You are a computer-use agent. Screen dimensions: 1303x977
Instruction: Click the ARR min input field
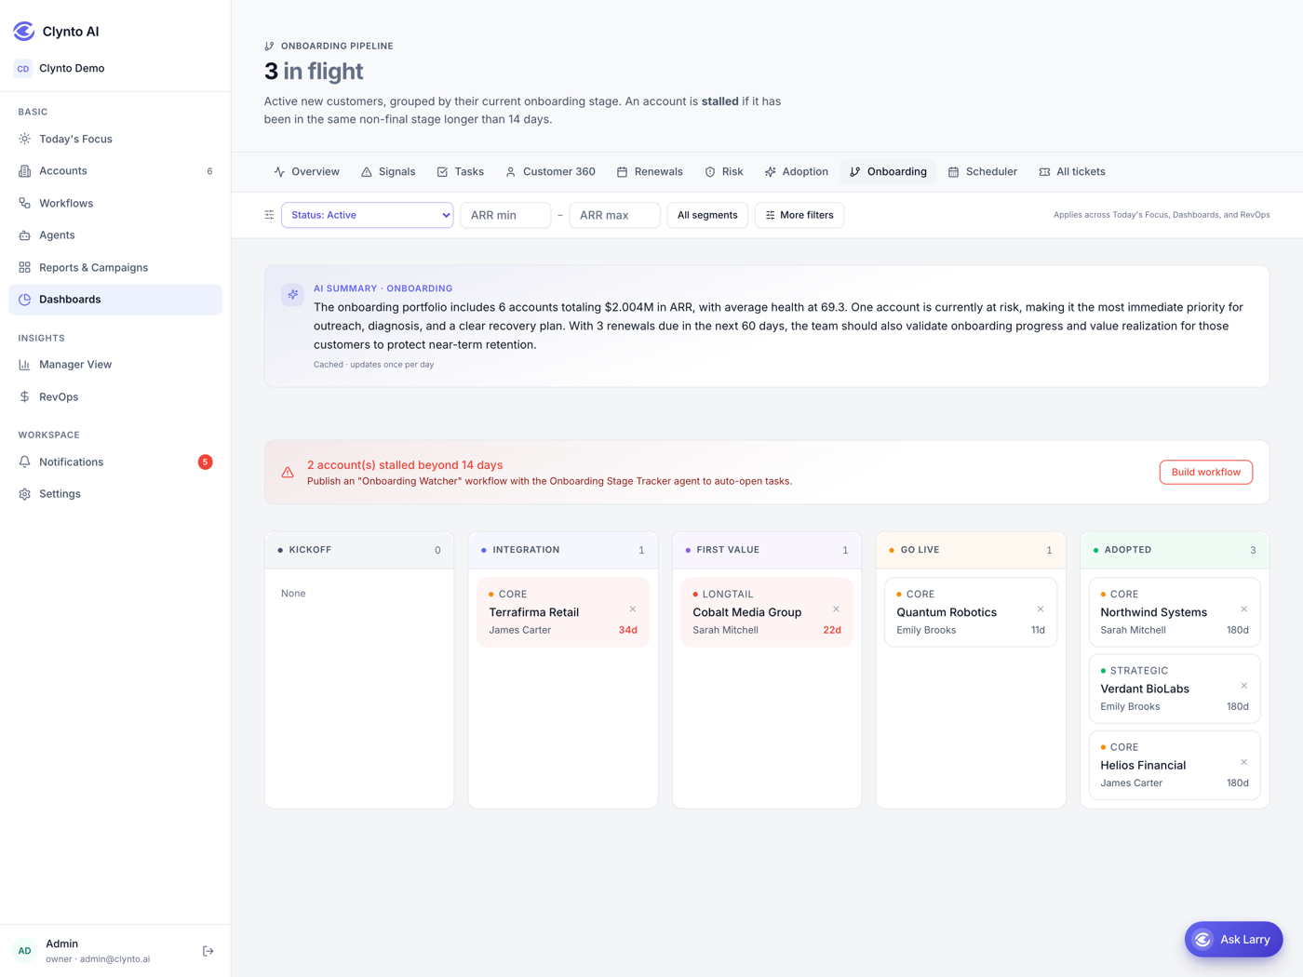pos(505,215)
